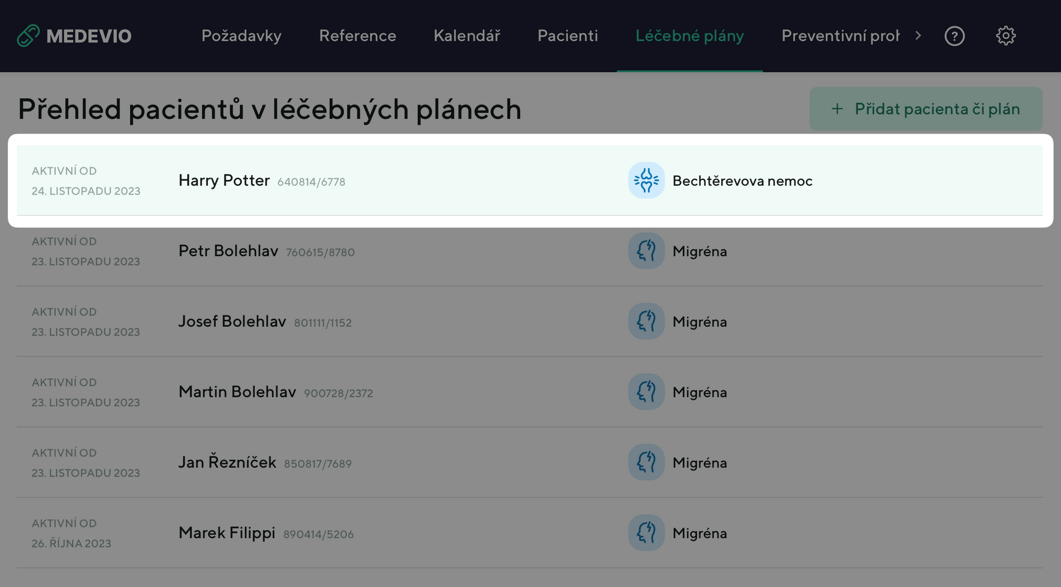Click Petr Bolehlav's migraine head icon
1061x587 pixels.
pyautogui.click(x=646, y=251)
